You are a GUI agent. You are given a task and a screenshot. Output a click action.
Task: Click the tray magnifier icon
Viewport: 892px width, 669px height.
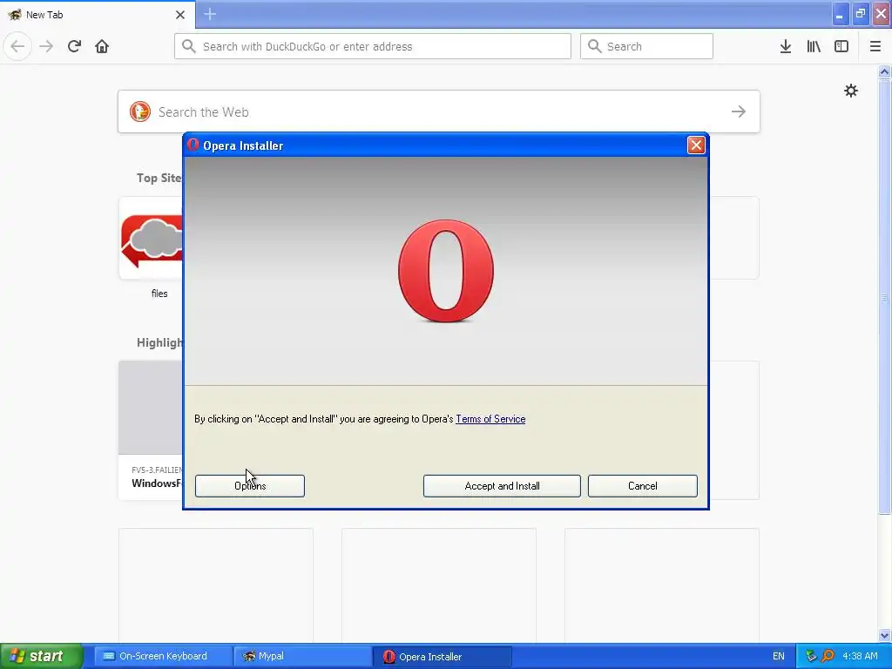(828, 656)
